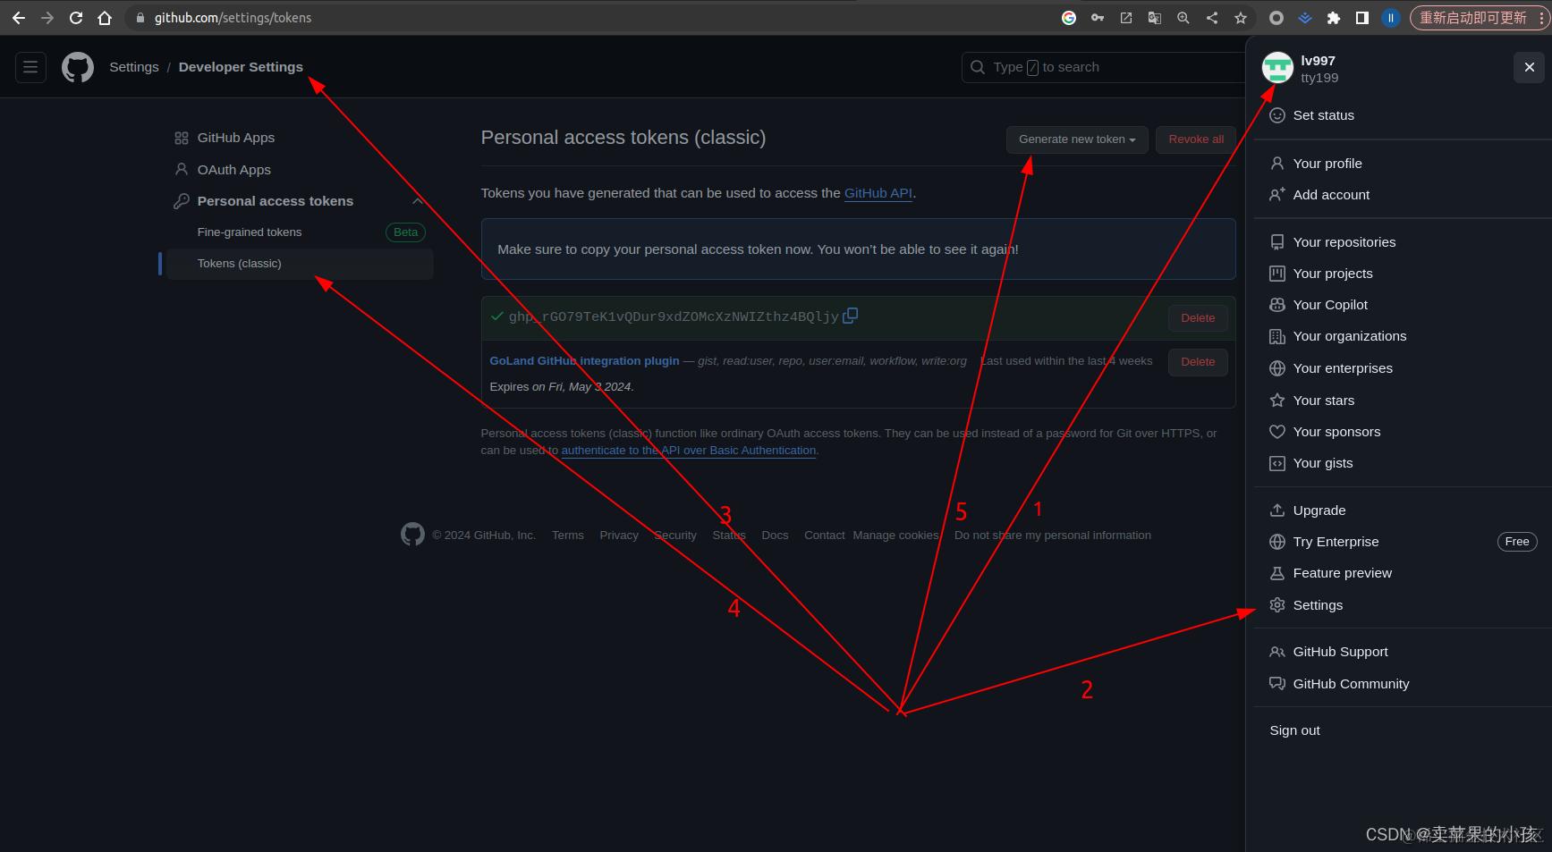Viewport: 1552px width, 852px height.
Task: Click the password key icon in toolbar
Action: click(x=1097, y=17)
